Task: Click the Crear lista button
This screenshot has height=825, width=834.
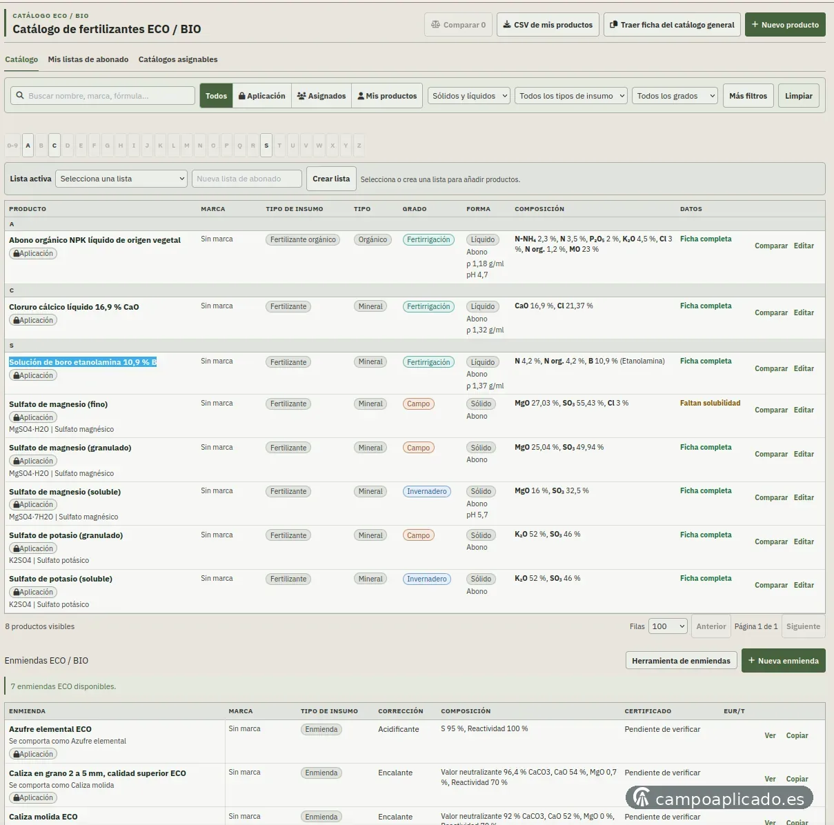Action: [331, 179]
